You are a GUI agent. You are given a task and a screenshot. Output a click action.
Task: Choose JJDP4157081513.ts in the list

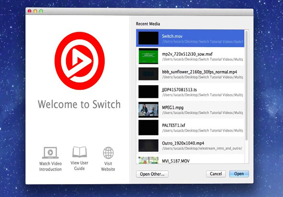click(190, 92)
